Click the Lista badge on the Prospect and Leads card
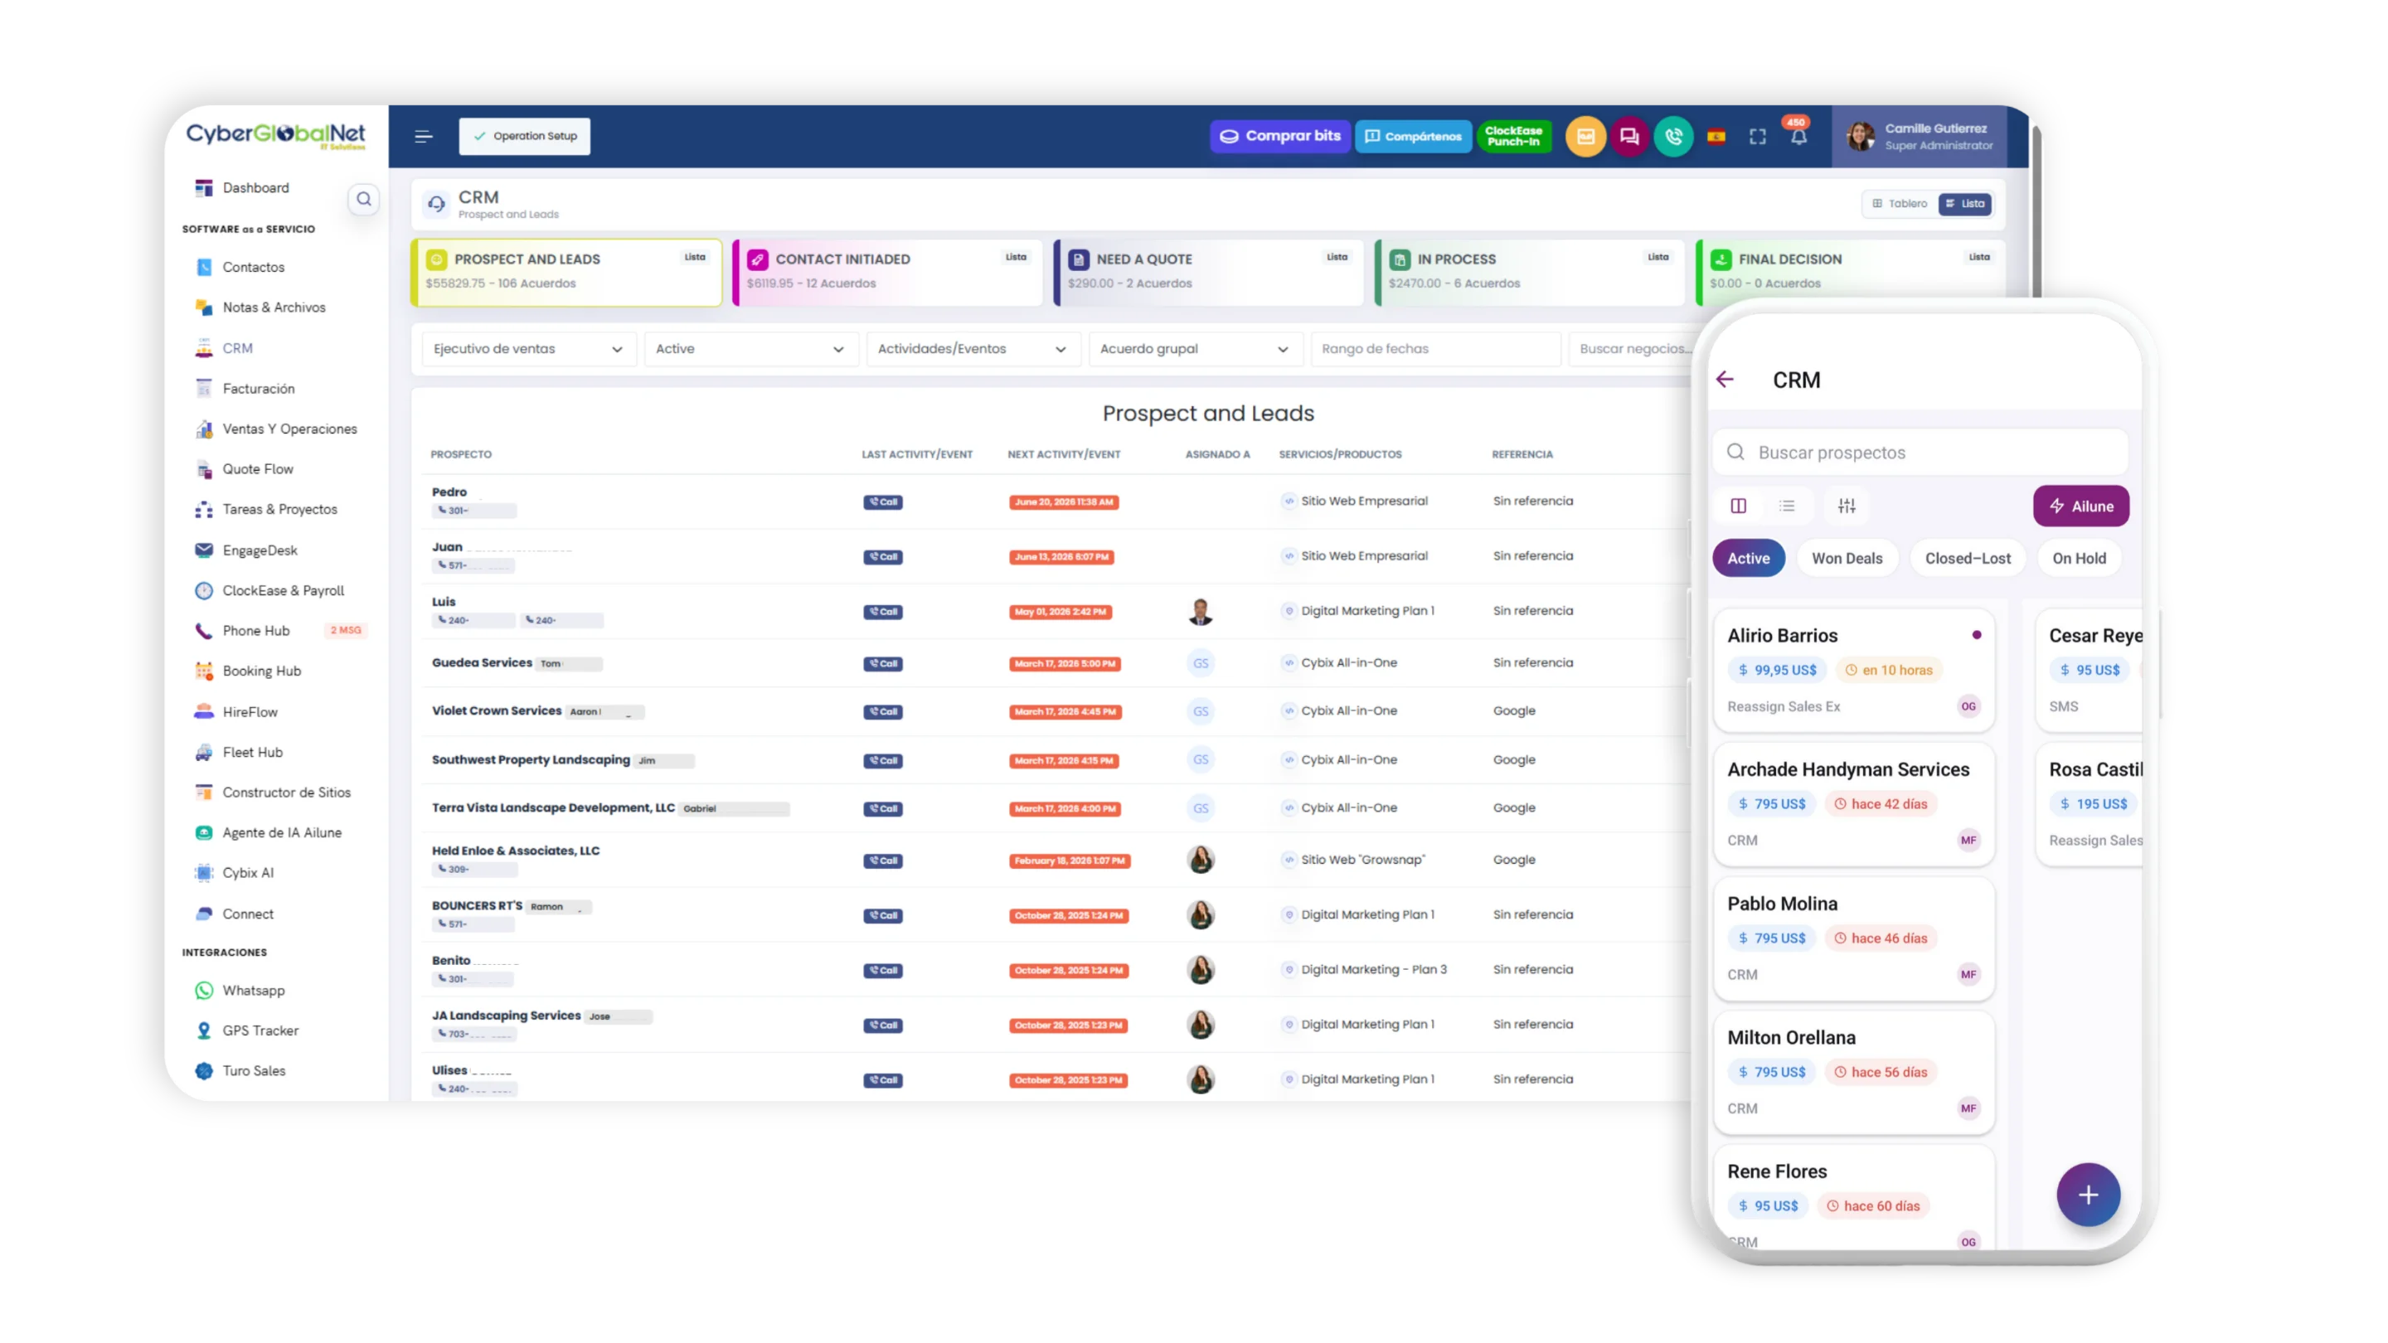The width and height of the screenshot is (2388, 1343). [694, 257]
